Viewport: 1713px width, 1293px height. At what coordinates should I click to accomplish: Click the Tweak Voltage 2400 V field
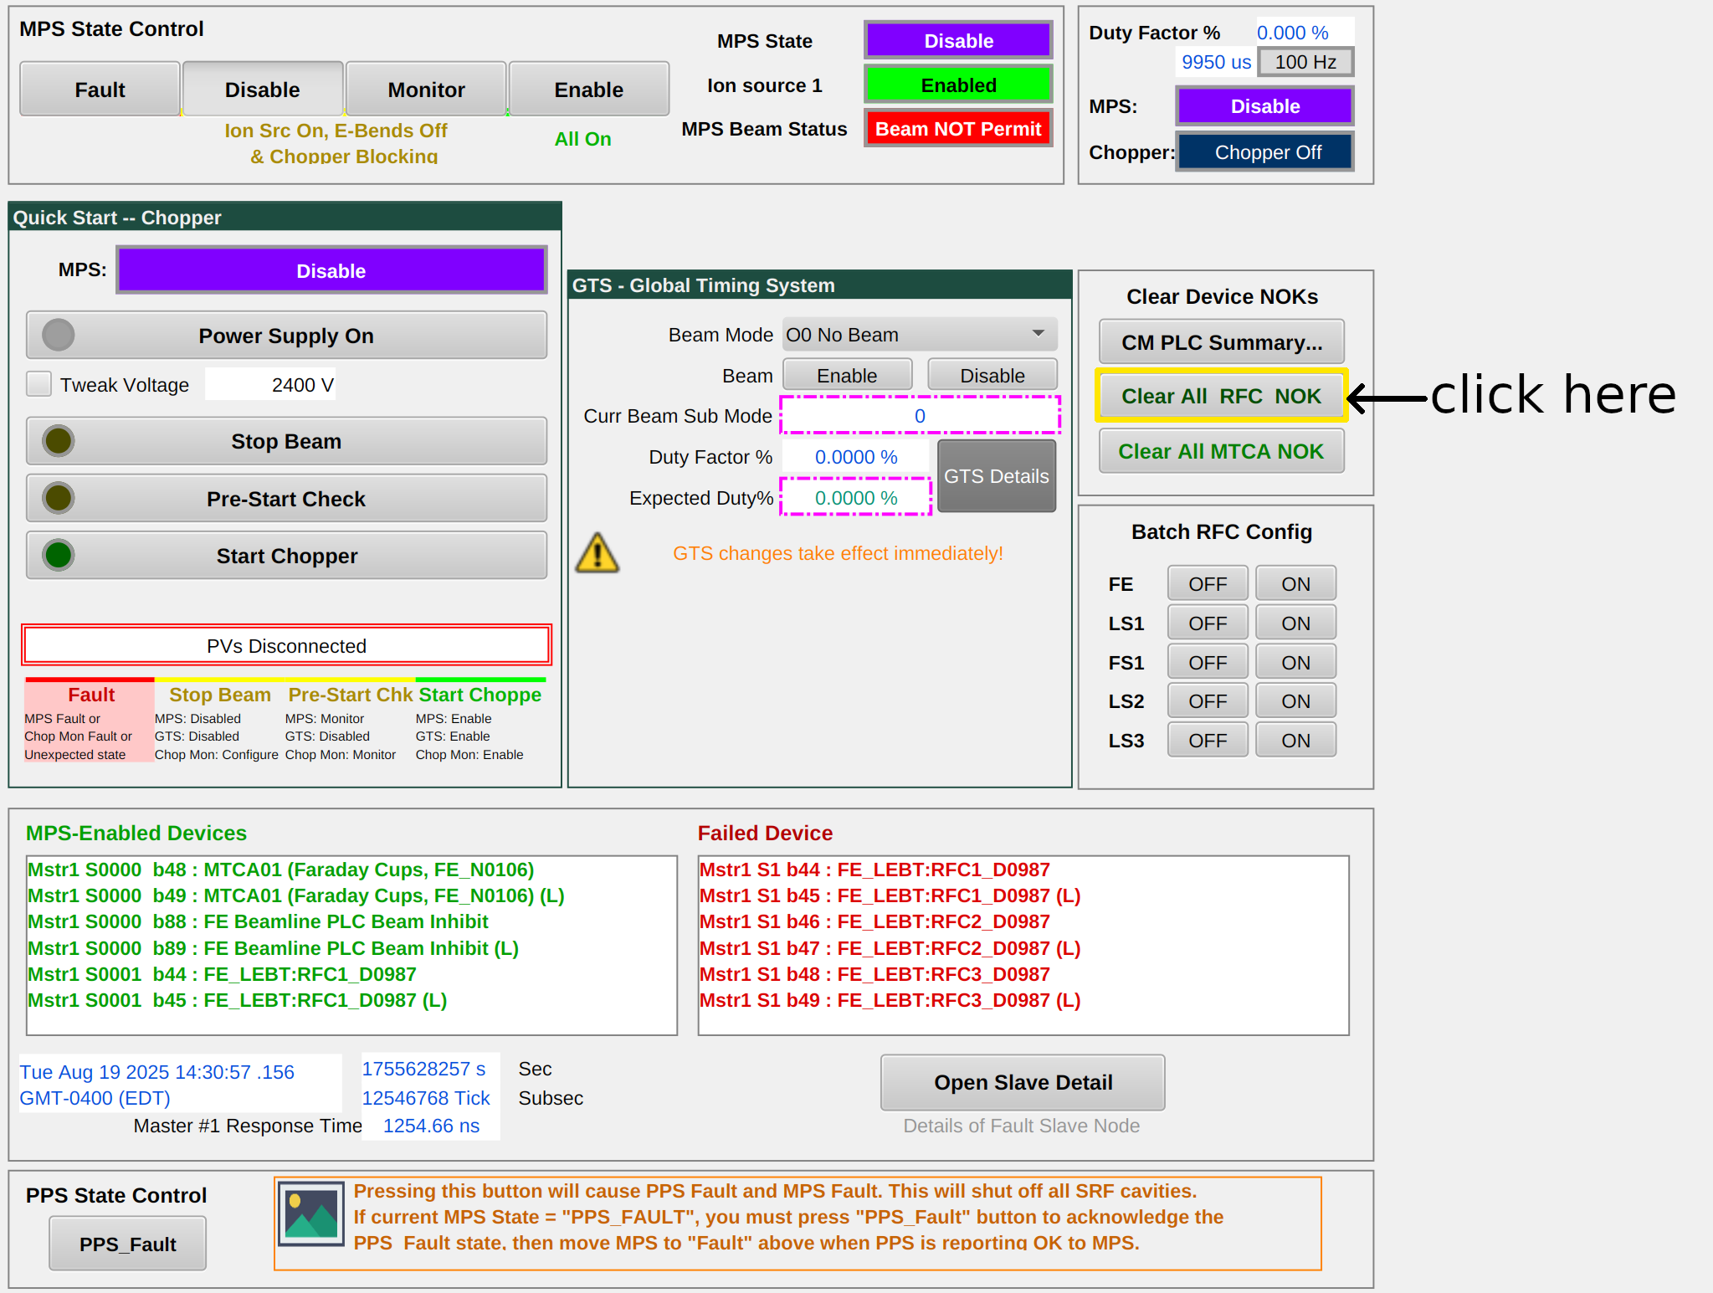(x=270, y=385)
